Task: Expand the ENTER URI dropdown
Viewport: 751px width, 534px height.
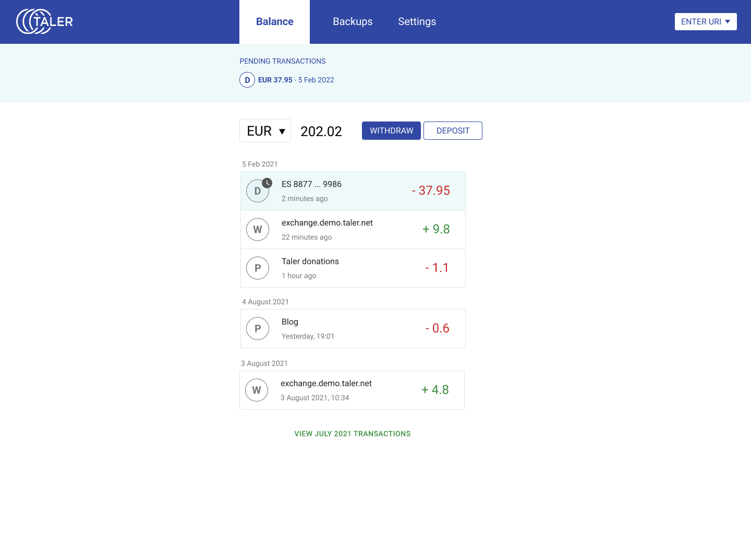Action: click(705, 21)
